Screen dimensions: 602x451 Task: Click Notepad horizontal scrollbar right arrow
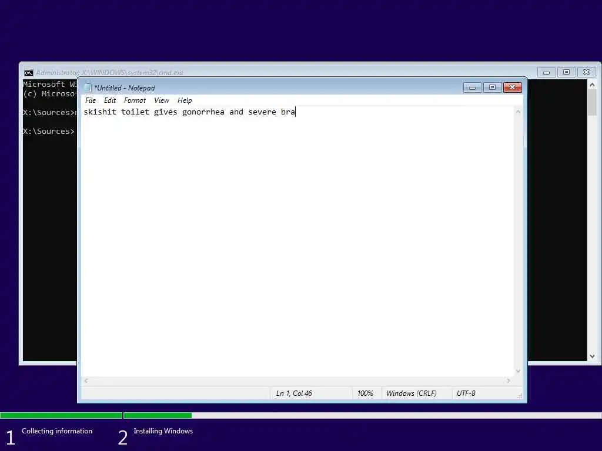pos(509,381)
